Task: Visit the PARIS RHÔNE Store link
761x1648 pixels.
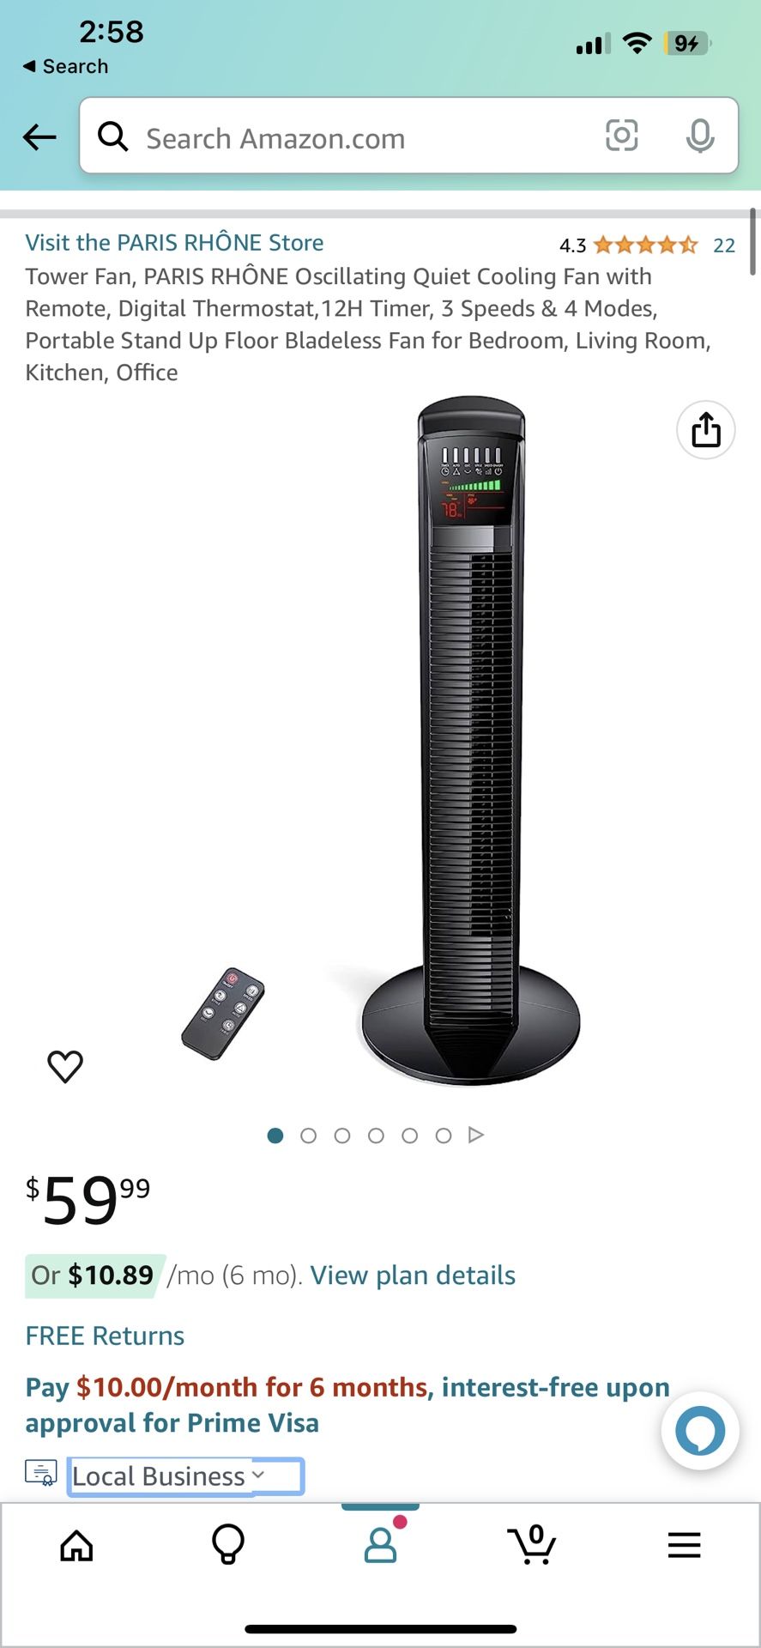Action: click(174, 243)
